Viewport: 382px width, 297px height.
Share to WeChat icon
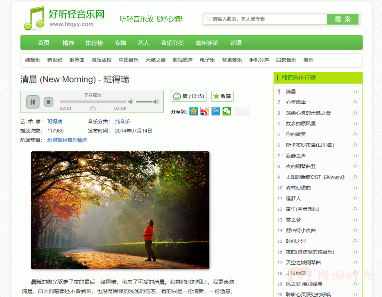tap(227, 111)
